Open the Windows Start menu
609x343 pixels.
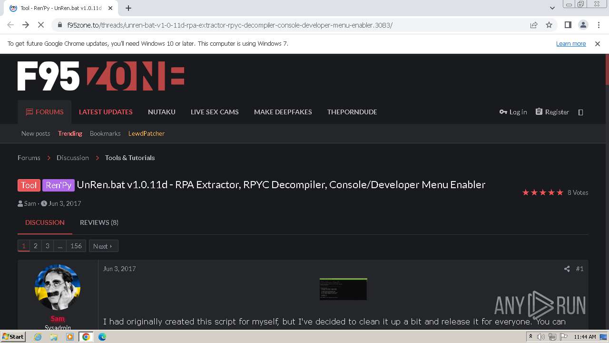[13, 336]
